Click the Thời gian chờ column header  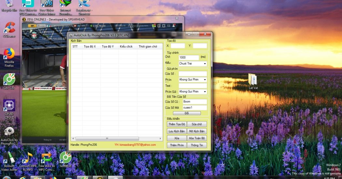click(x=150, y=47)
